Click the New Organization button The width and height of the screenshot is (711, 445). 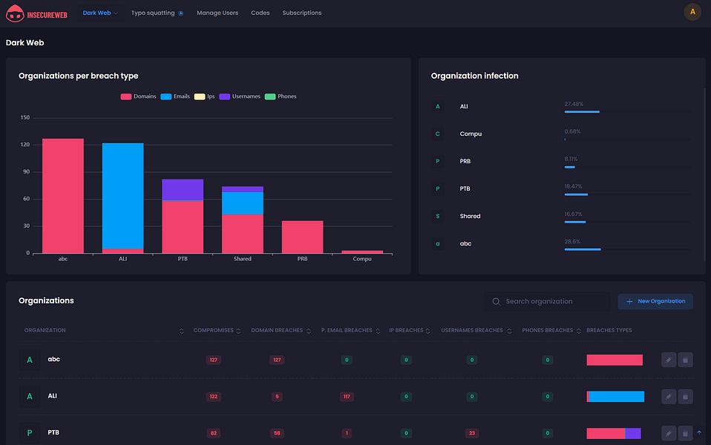pyautogui.click(x=655, y=301)
